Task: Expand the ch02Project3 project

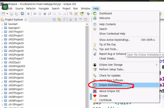Action: point(2,44)
